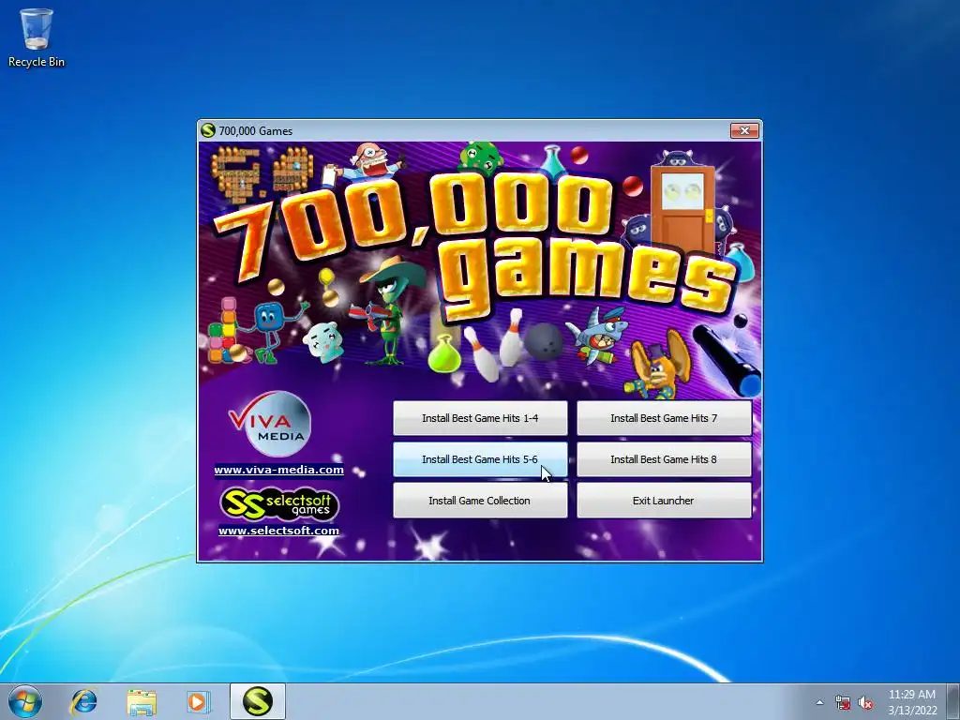Open the taskbar clock and date
The height and width of the screenshot is (720, 960).
click(912, 702)
